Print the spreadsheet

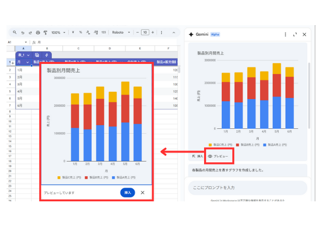pos(38,32)
